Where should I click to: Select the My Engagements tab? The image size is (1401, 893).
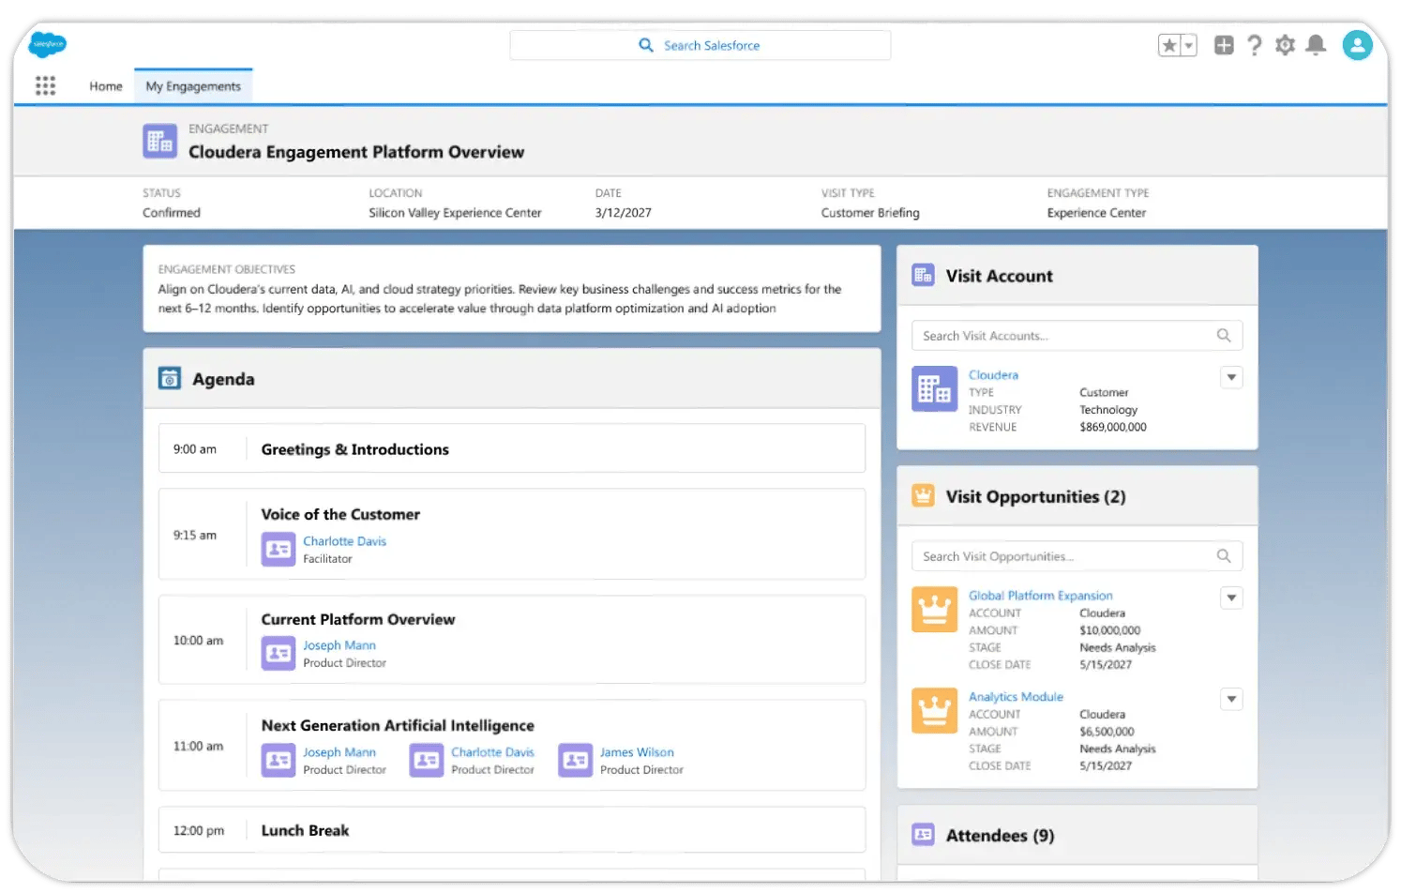193,86
